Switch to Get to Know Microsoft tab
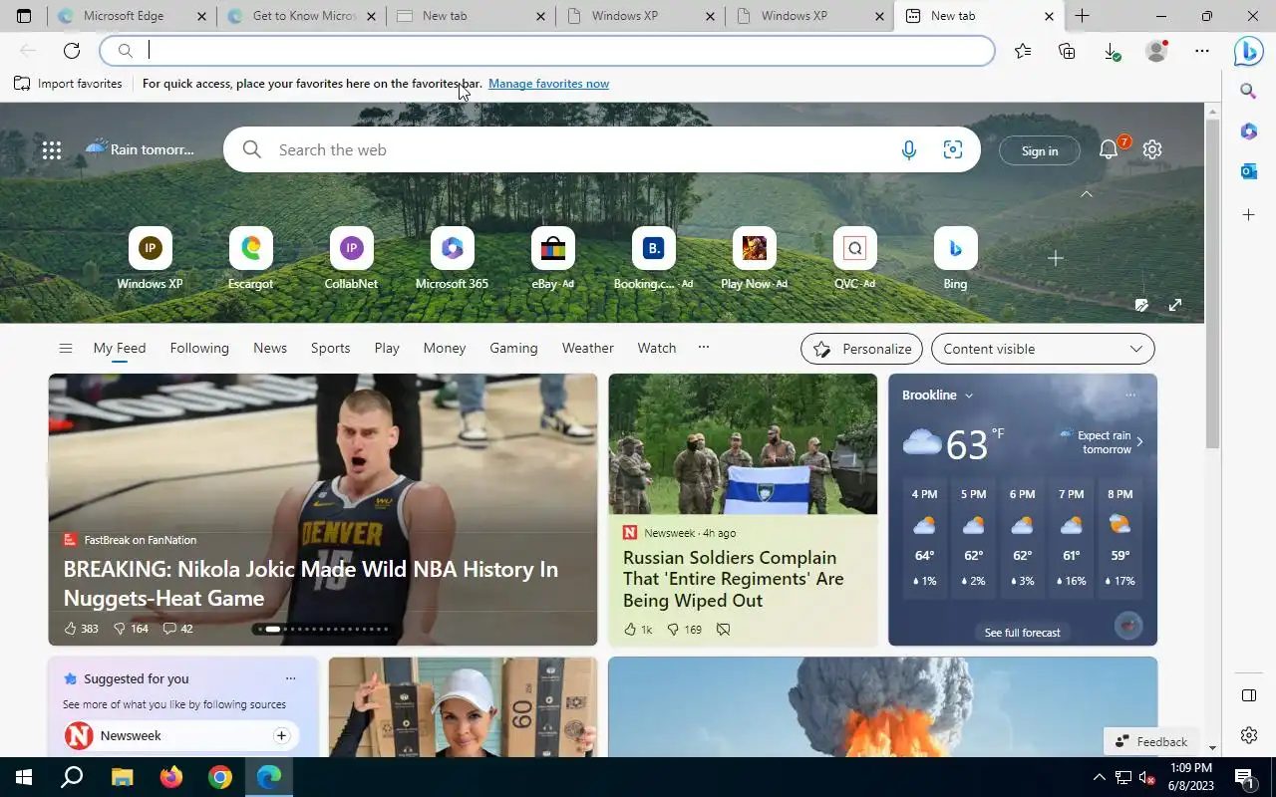The image size is (1276, 797). (x=301, y=16)
